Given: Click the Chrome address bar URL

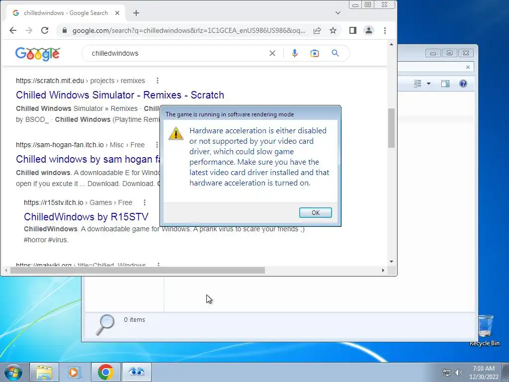Looking at the screenshot, I should pos(188,30).
